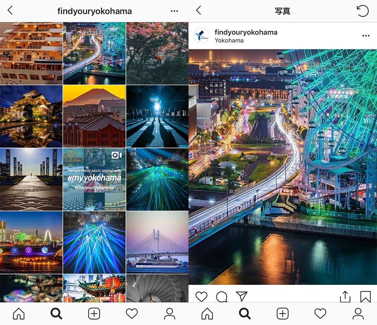Open the ferris wheel and curving road thumbnail

pyautogui.click(x=94, y=53)
